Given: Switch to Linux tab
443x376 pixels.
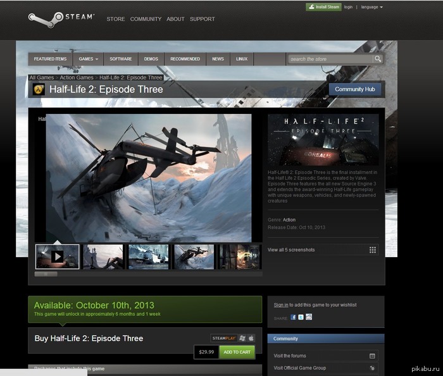Looking at the screenshot, I should (x=242, y=59).
